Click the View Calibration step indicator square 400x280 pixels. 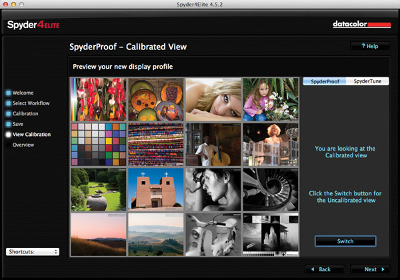click(x=9, y=135)
